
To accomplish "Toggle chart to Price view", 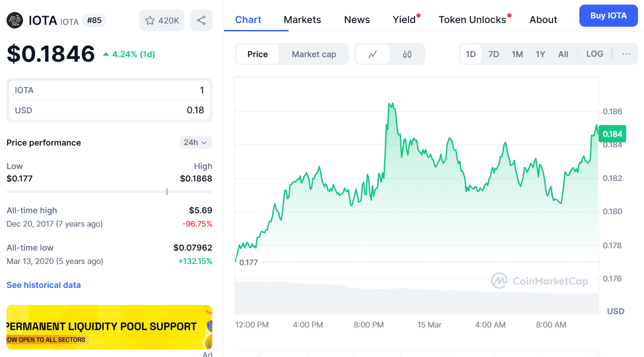I will (257, 54).
